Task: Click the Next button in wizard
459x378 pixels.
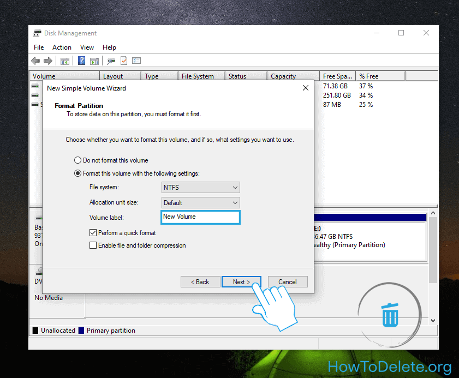Action: pos(241,282)
